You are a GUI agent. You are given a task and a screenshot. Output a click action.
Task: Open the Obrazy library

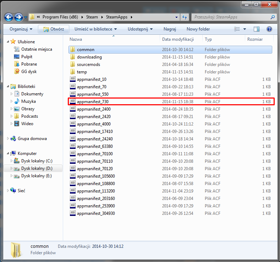click(28, 109)
